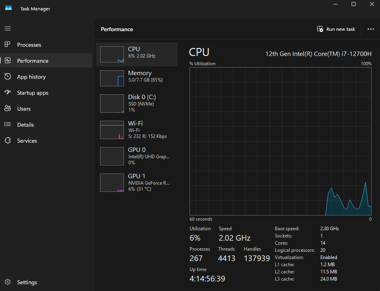Select the Memory graph thumbnail
The width and height of the screenshot is (380, 291).
tap(112, 78)
